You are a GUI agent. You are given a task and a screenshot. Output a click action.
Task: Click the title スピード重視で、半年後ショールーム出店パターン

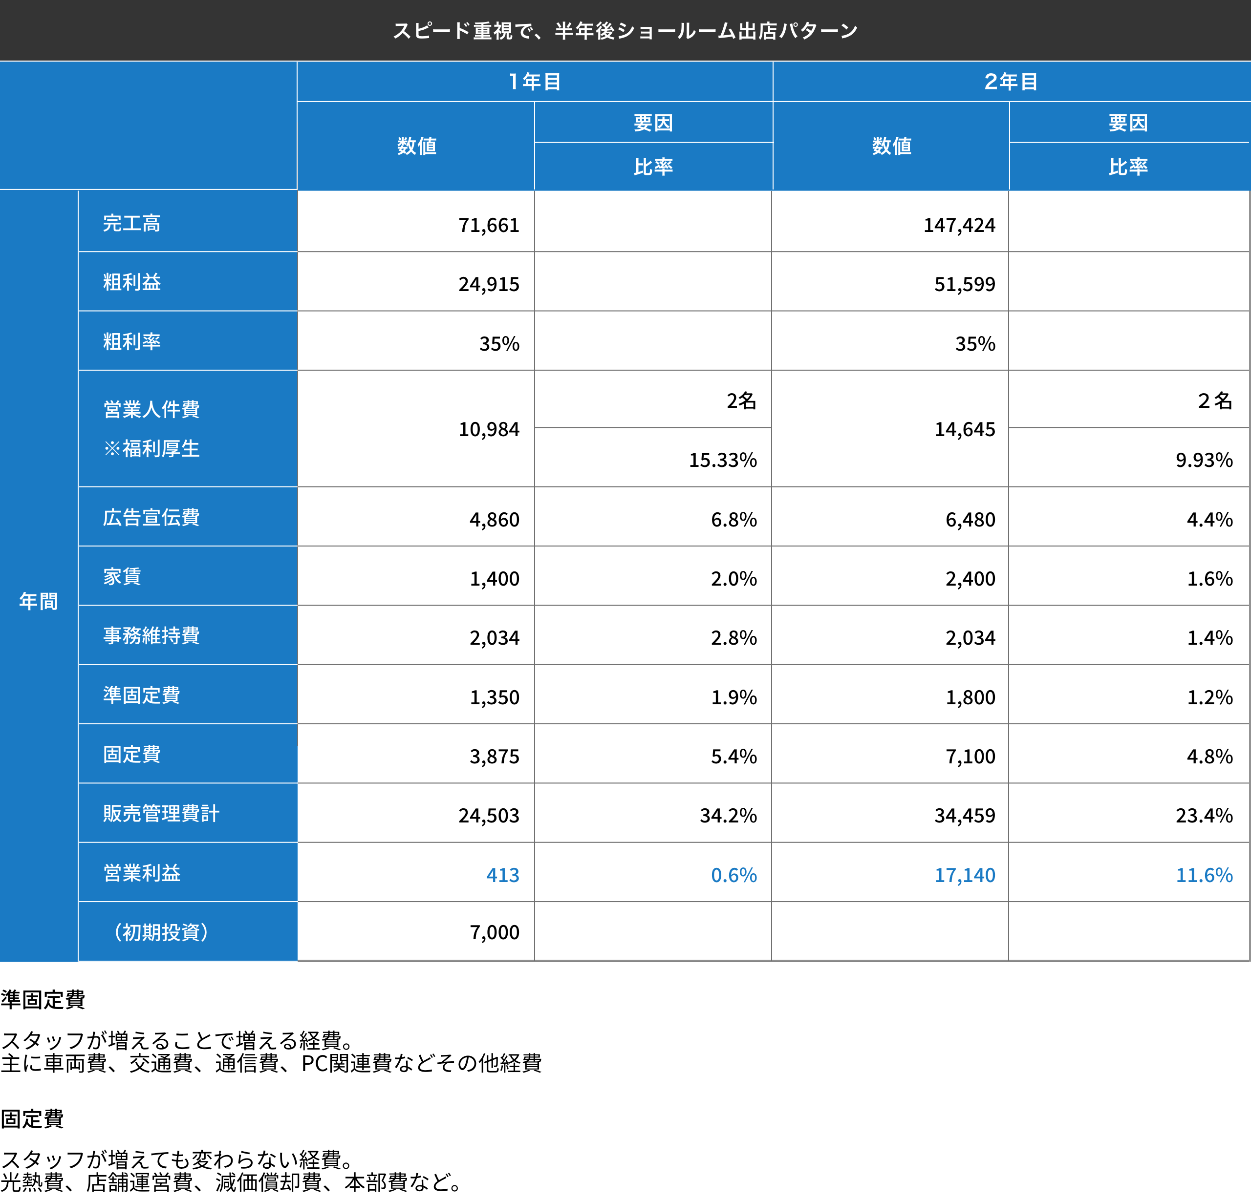coord(625,31)
